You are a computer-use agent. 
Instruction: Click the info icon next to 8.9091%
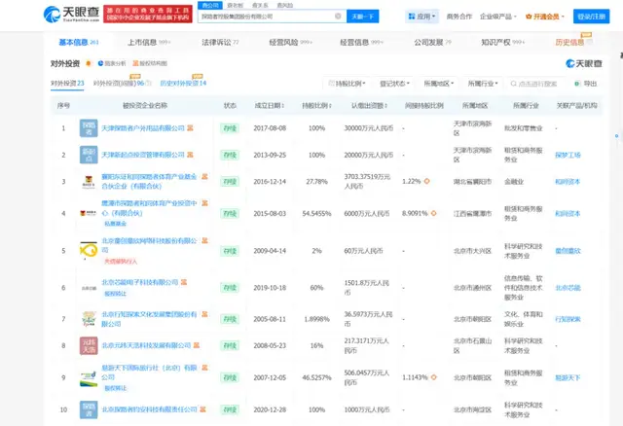pos(434,213)
